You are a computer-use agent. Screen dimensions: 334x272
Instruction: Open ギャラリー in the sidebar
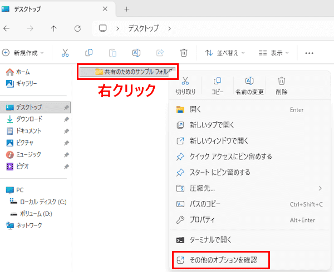[22, 83]
